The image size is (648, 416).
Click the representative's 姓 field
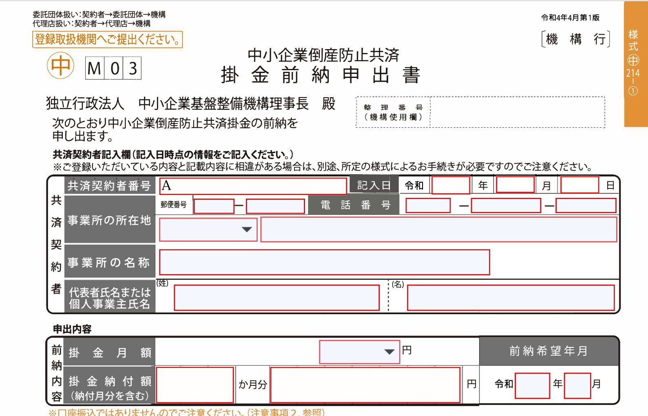(276, 298)
